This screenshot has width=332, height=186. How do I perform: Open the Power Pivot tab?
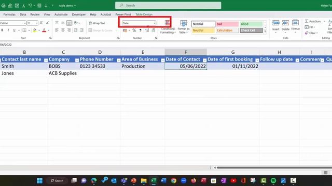(123, 14)
